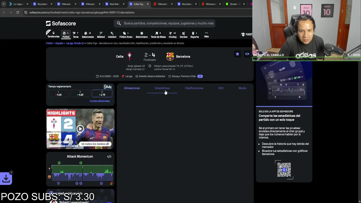Click the Fantasy shield icon
This screenshot has height=203, width=361.
tap(243, 34)
